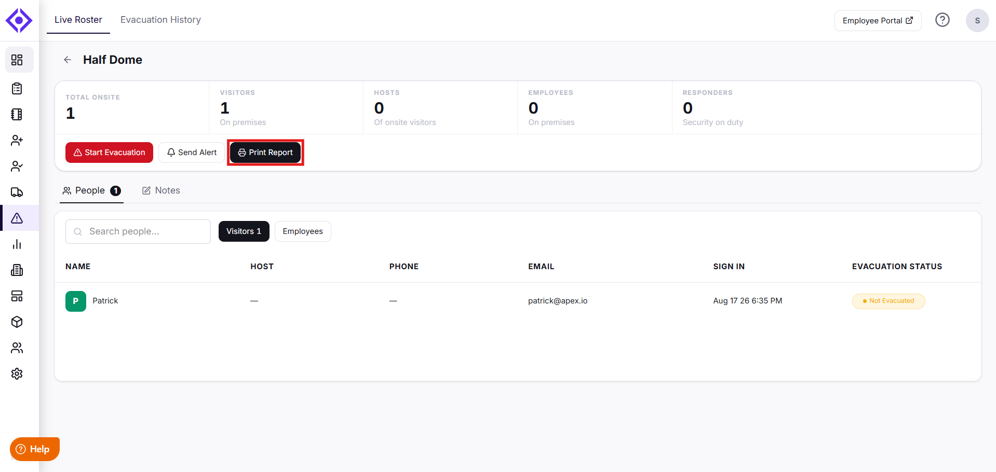Click the Print Report button

click(x=265, y=152)
